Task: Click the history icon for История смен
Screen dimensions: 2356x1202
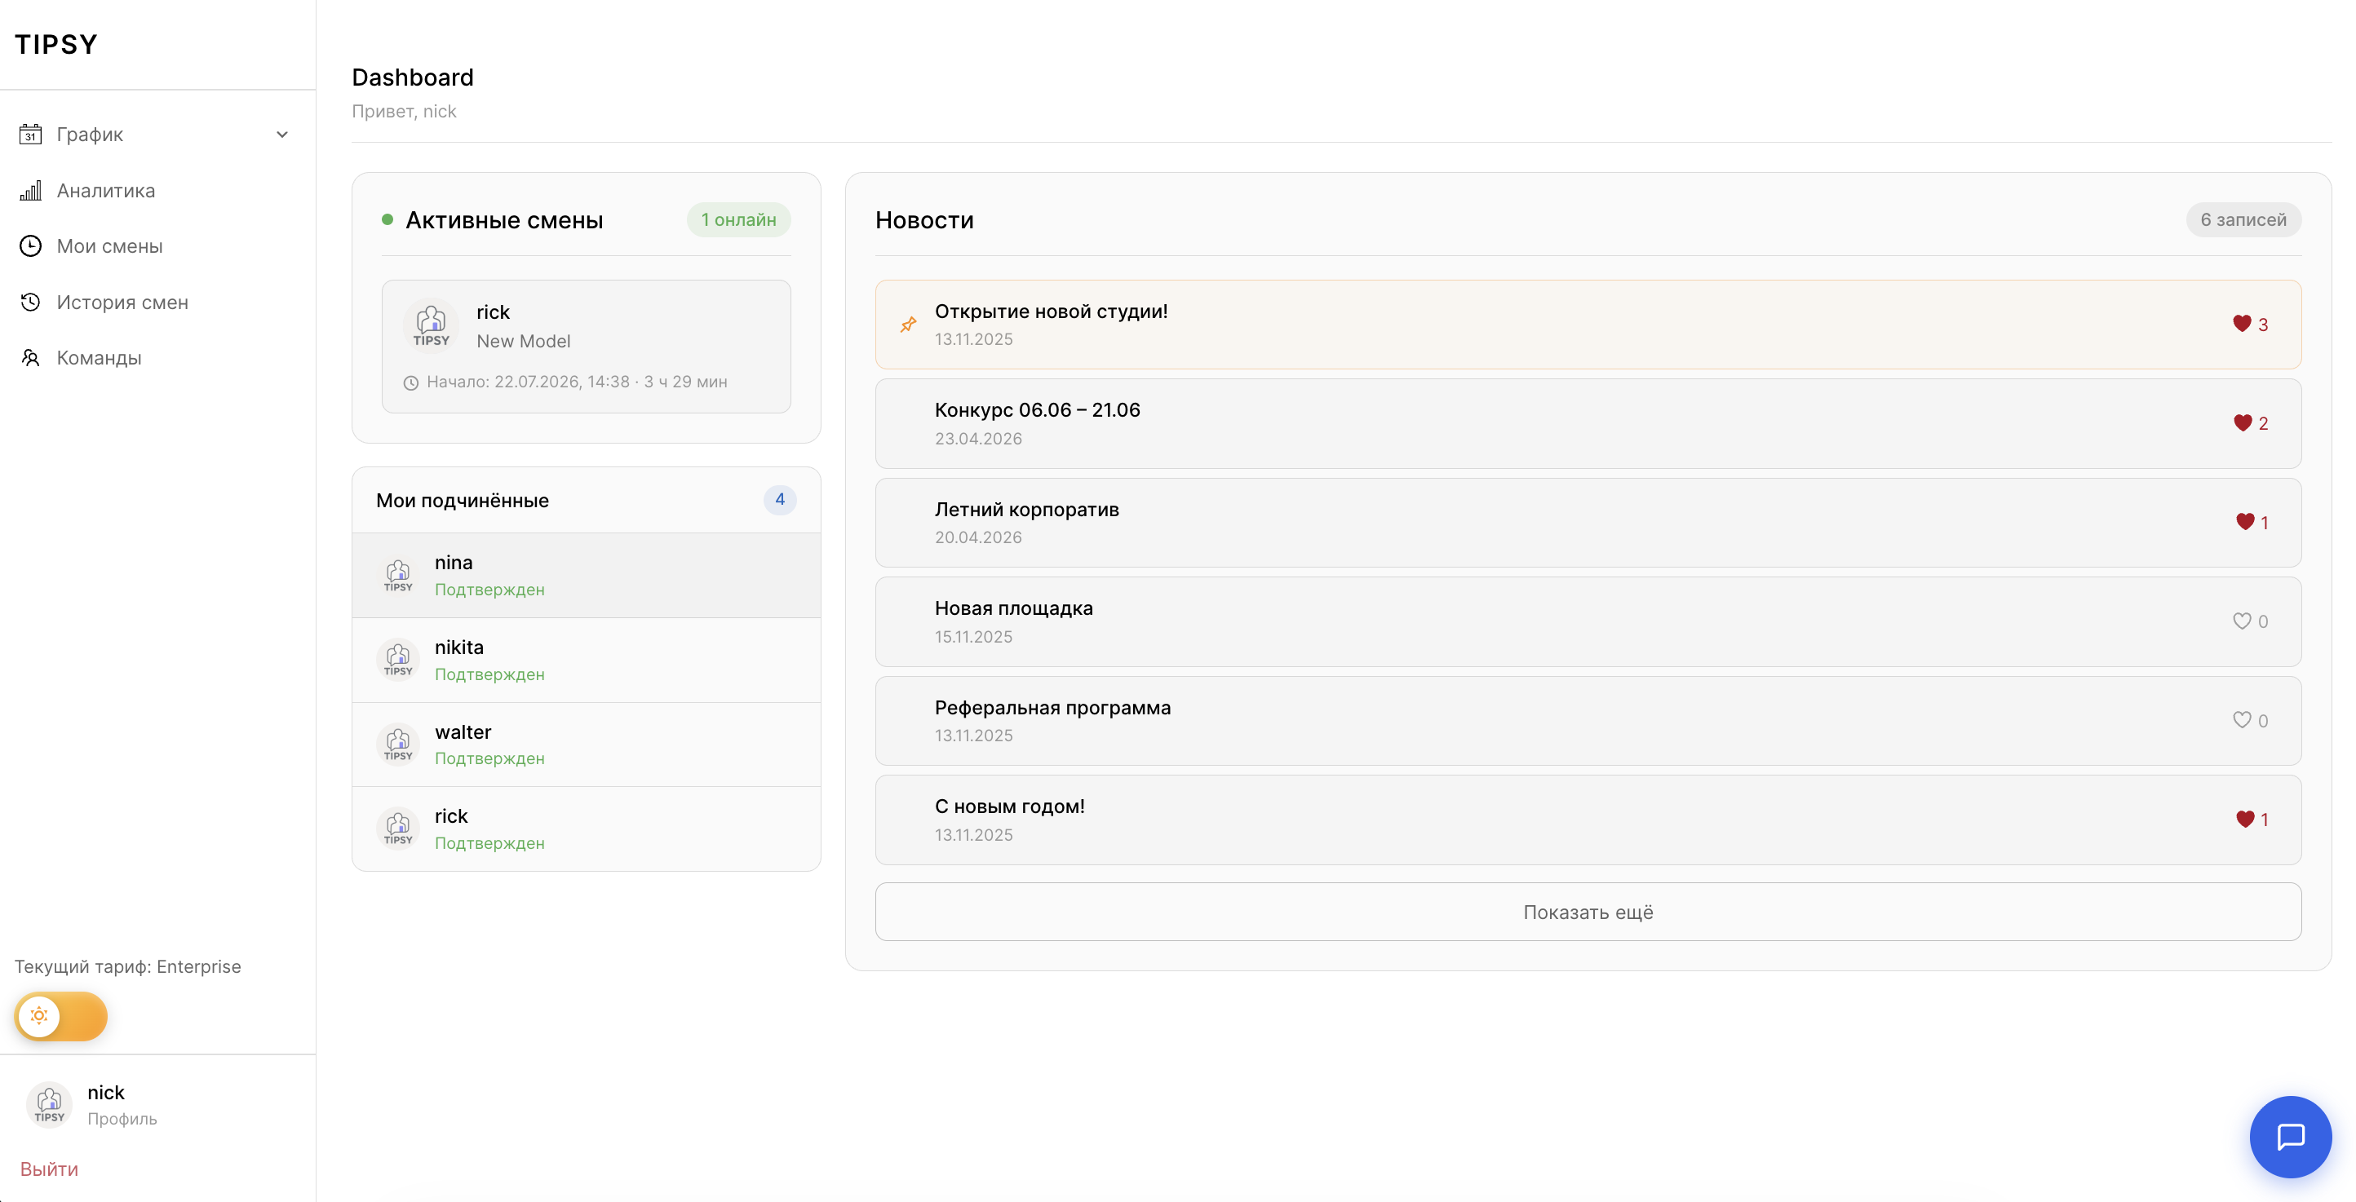Action: [x=30, y=302]
